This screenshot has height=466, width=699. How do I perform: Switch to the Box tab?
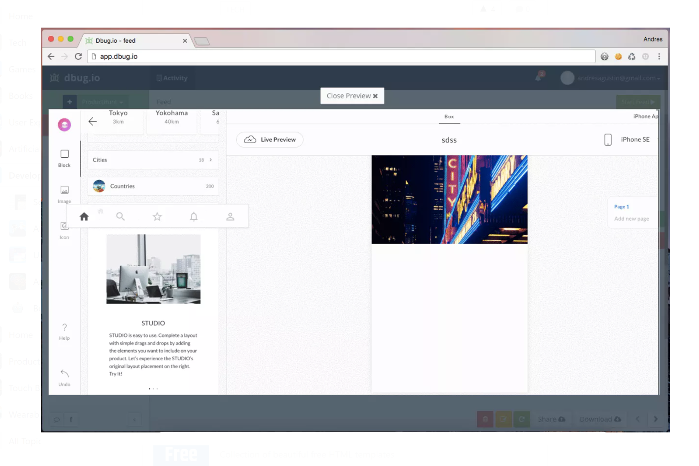pos(449,116)
